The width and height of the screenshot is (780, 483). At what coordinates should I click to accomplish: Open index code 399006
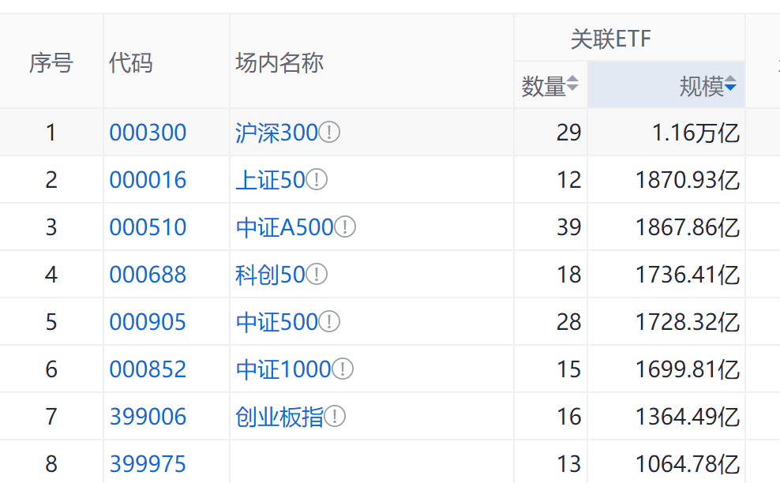coord(148,417)
